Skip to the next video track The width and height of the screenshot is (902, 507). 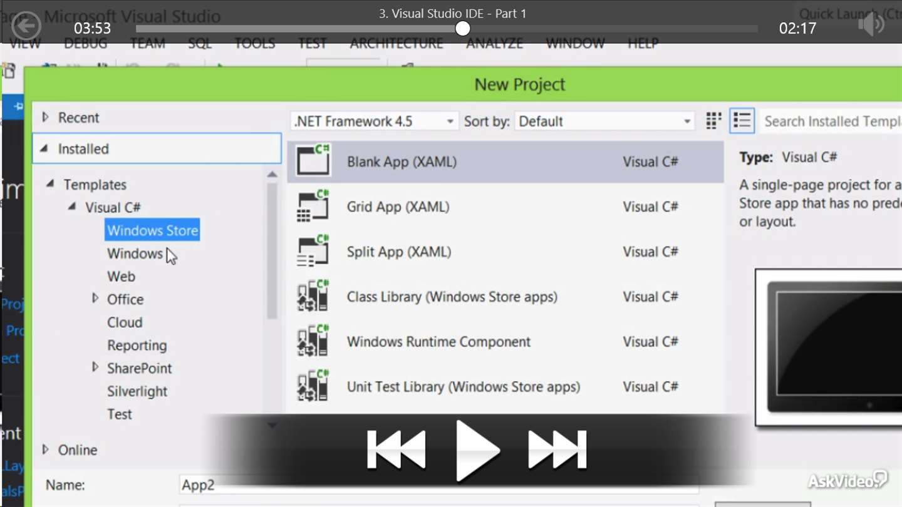point(557,449)
